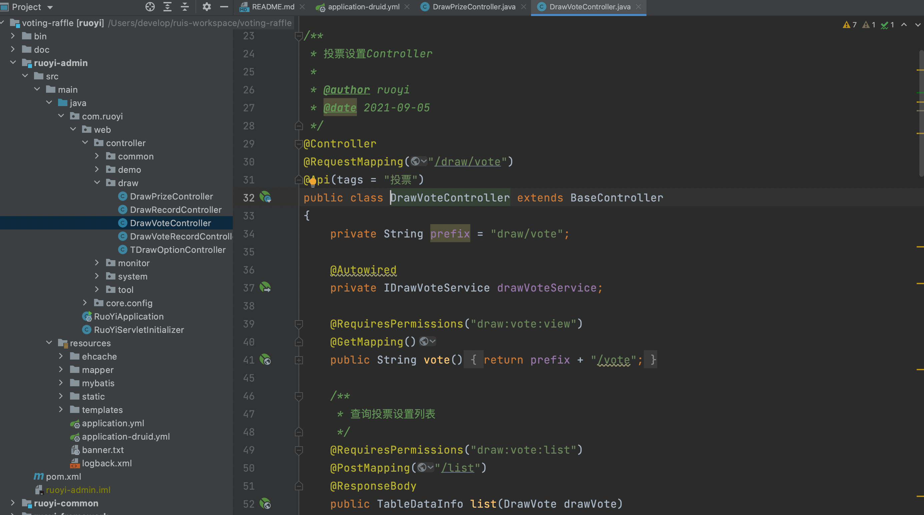924x515 pixels.
Task: Select TDrawOptionController class file
Action: click(177, 249)
